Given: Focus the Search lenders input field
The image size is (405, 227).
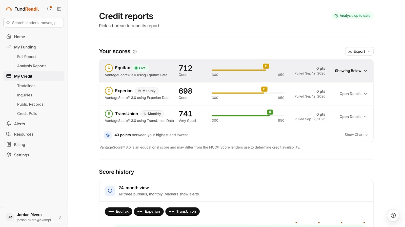Looking at the screenshot, I should [x=34, y=23].
